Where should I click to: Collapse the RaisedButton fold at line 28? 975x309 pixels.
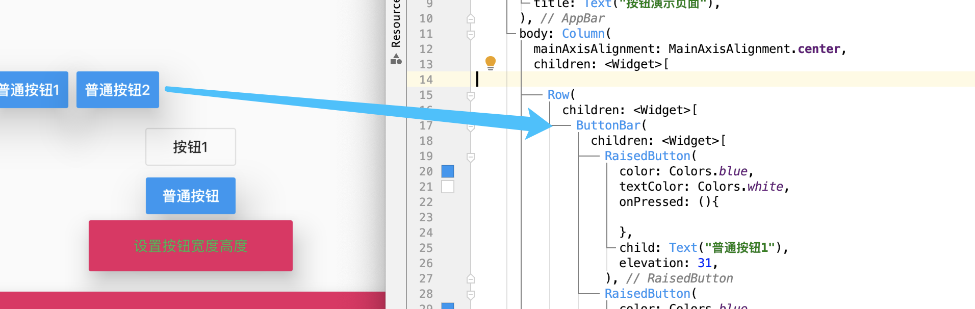pos(471,294)
